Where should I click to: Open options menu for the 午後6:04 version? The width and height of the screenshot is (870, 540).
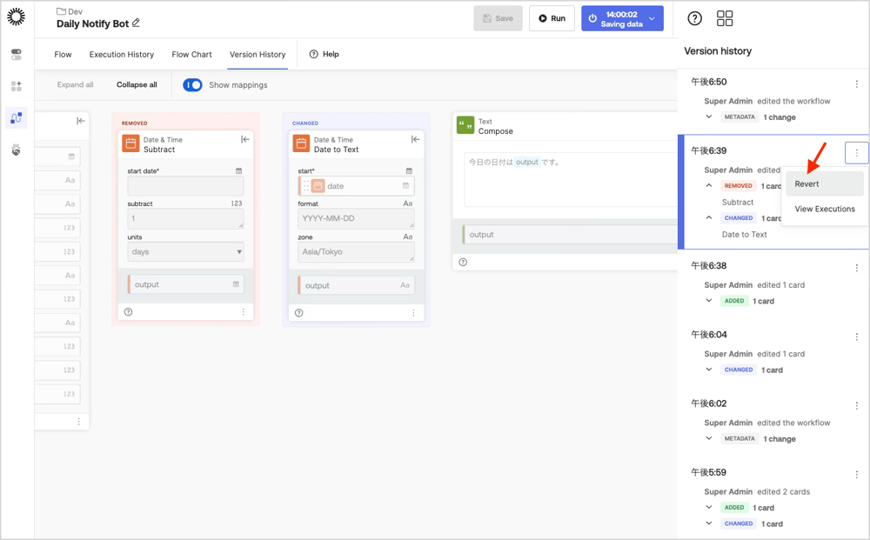pos(857,337)
